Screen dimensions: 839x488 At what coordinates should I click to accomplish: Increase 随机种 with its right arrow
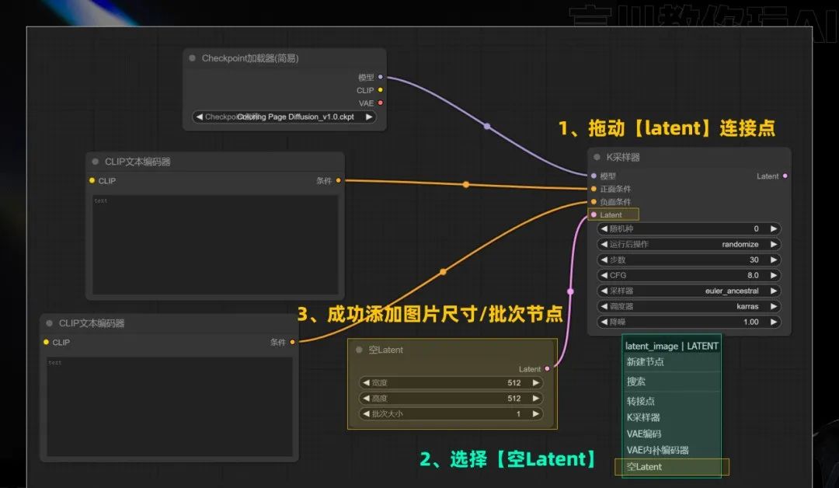point(773,228)
